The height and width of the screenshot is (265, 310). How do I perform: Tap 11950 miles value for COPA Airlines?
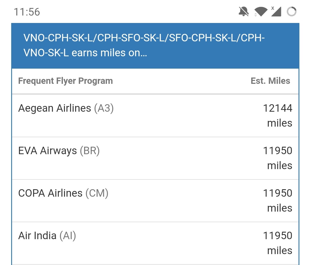coord(278,201)
